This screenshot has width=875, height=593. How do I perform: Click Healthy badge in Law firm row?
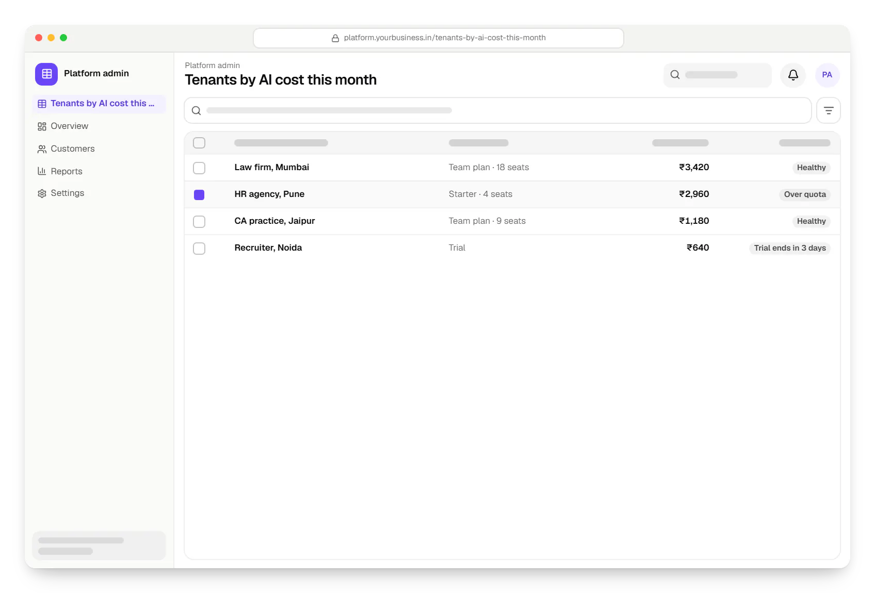(x=811, y=168)
